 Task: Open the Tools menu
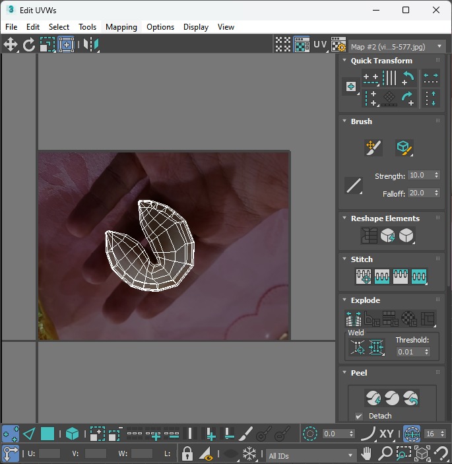pyautogui.click(x=87, y=27)
